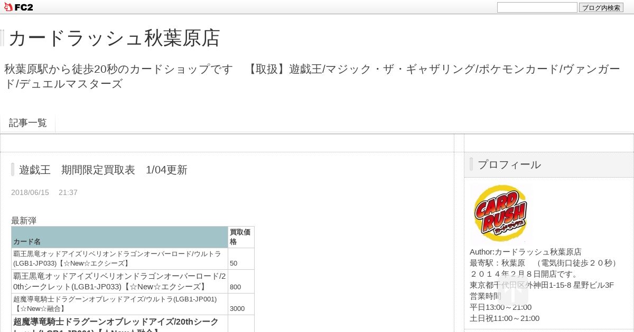Click the 2014年2月8日開店です profile line
The height and width of the screenshot is (332, 634).
(x=524, y=274)
